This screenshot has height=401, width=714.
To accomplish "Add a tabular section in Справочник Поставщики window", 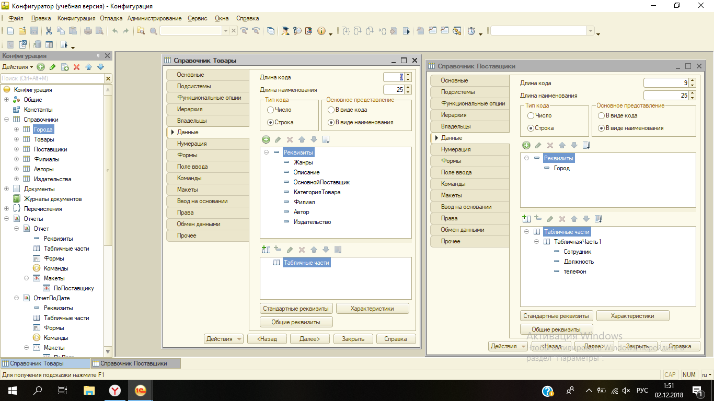I will 526,219.
